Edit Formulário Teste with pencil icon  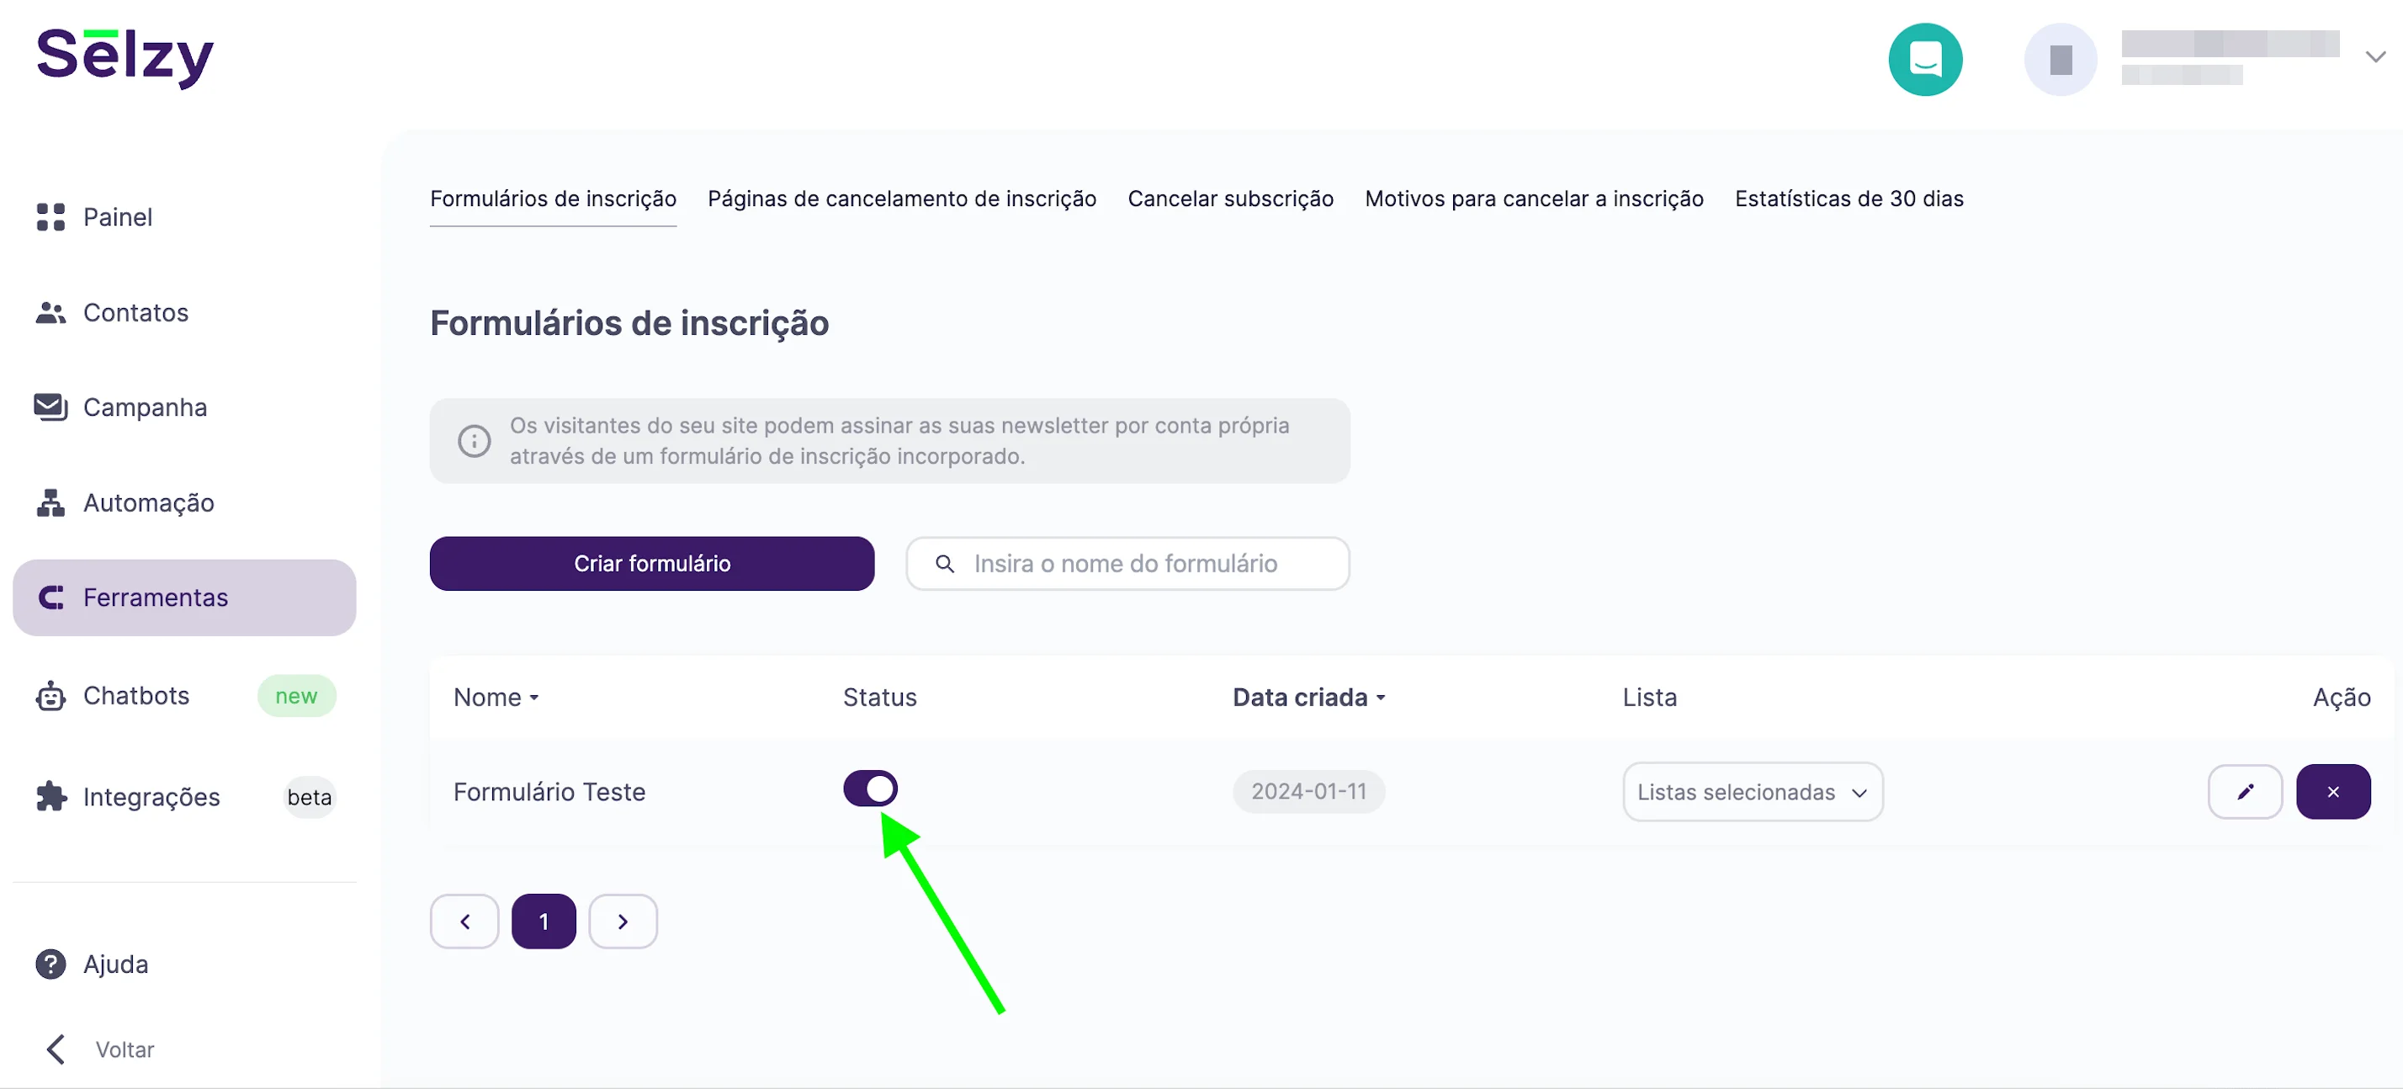coord(2245,791)
